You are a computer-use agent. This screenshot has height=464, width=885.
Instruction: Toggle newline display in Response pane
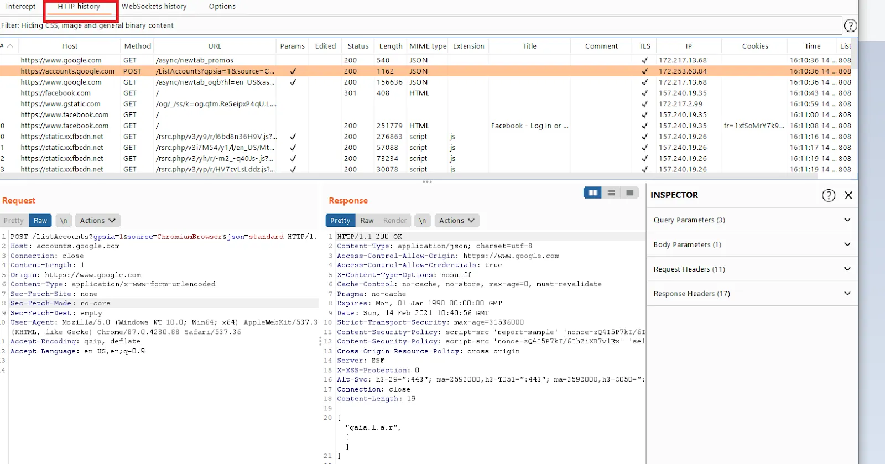(x=423, y=221)
